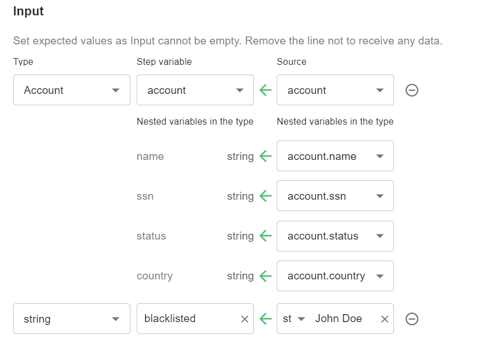Remove the account input row
484x338 pixels.
point(412,90)
